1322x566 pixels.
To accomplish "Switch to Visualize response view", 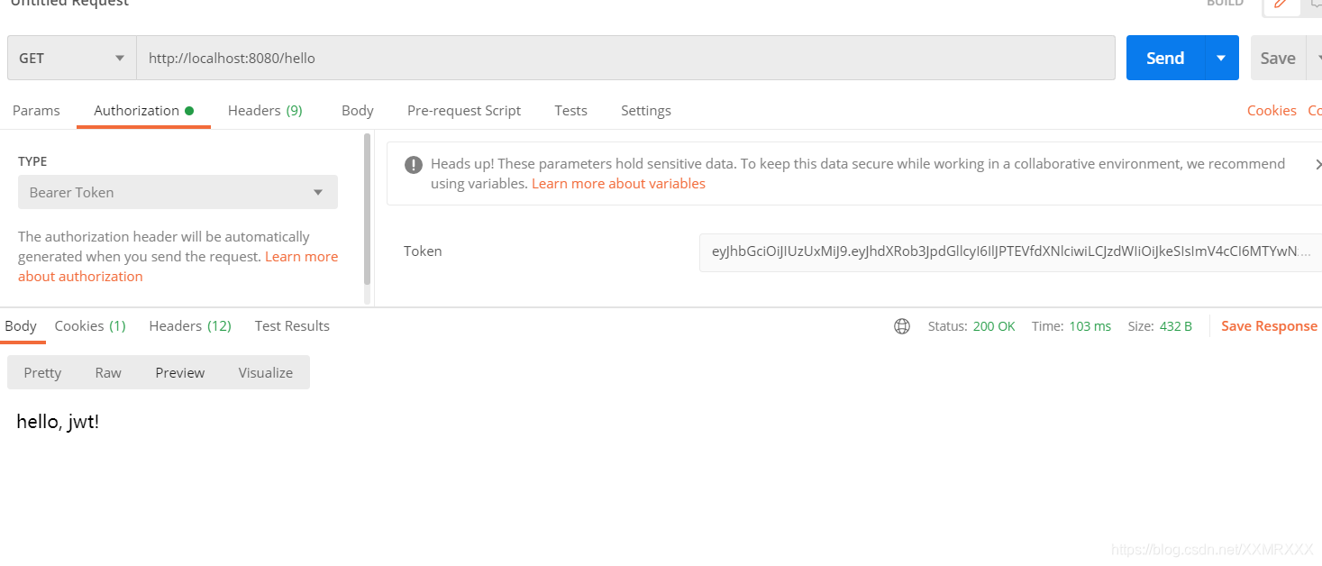I will pos(265,372).
